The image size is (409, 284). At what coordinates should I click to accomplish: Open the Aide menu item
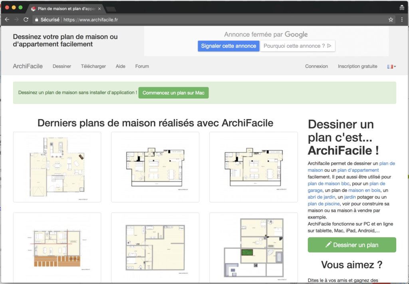click(121, 66)
